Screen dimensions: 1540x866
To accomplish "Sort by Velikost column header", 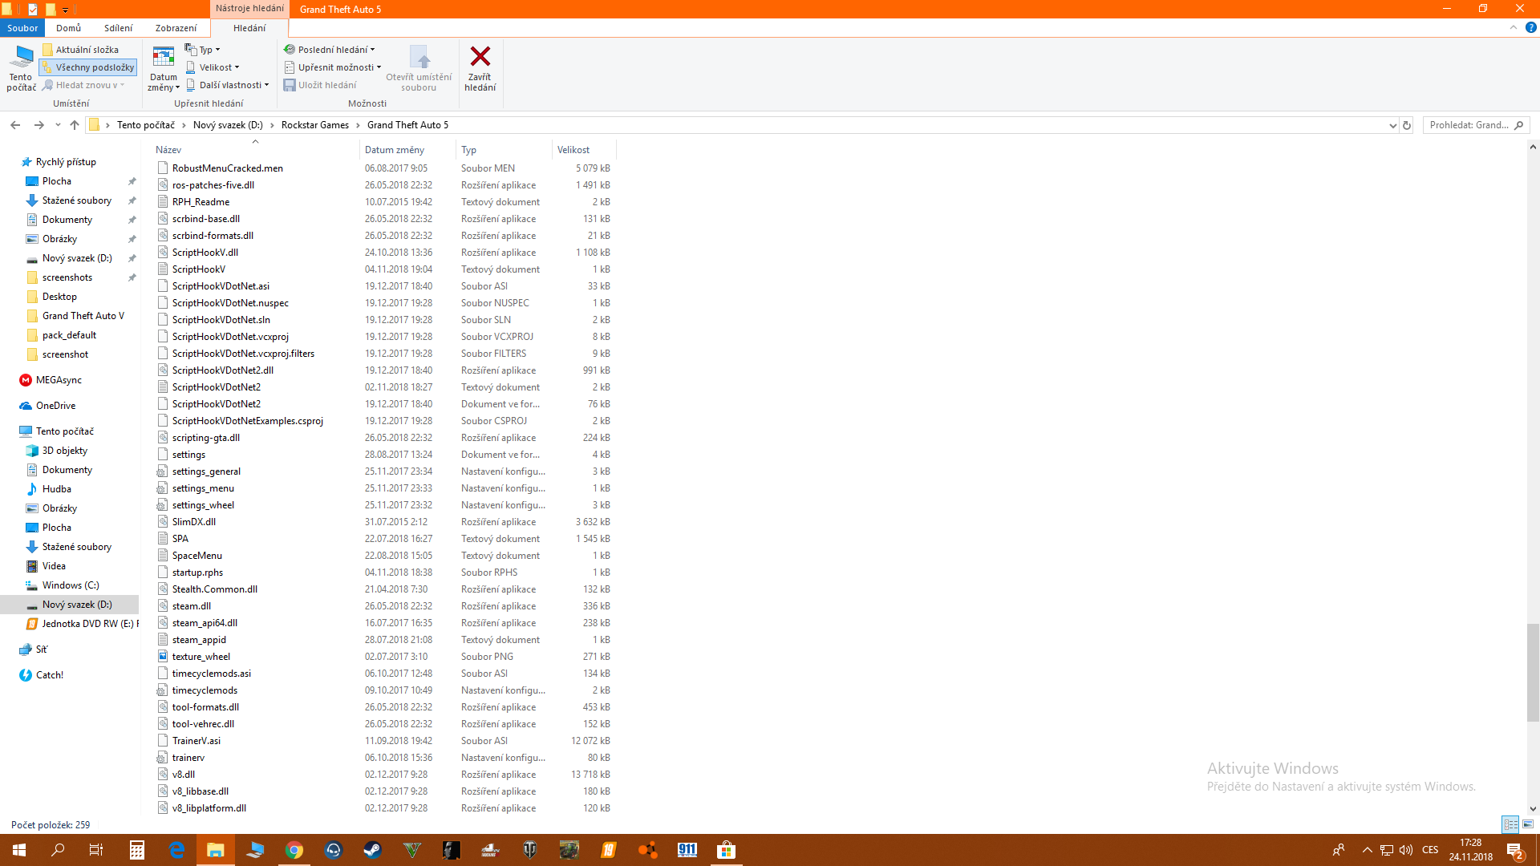I will 573,150.
